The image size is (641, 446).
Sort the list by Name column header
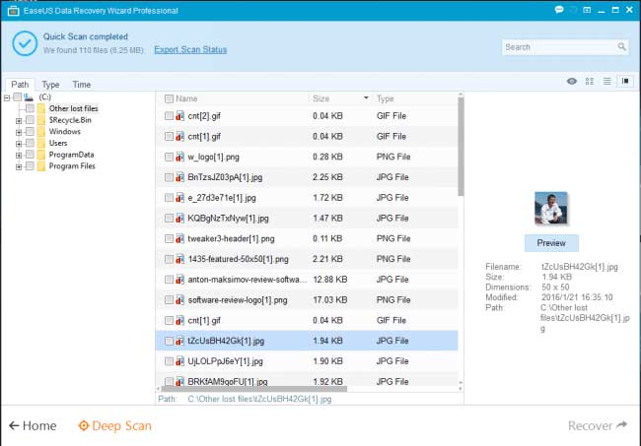click(186, 98)
